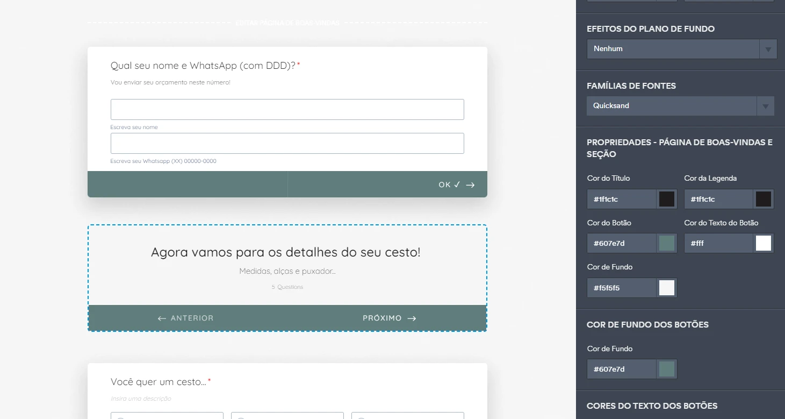This screenshot has height=419, width=785.
Task: Click the "Cor da Legenda" color swatch
Action: coord(763,199)
